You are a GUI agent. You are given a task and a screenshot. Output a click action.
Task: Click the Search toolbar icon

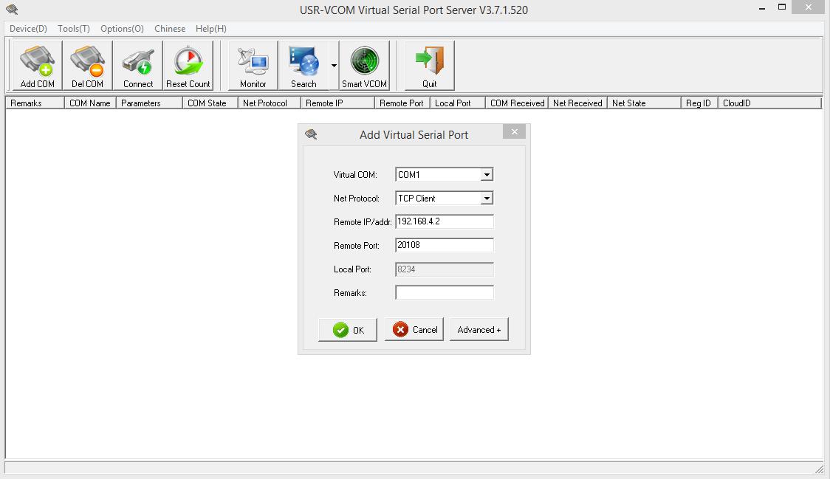pos(303,66)
